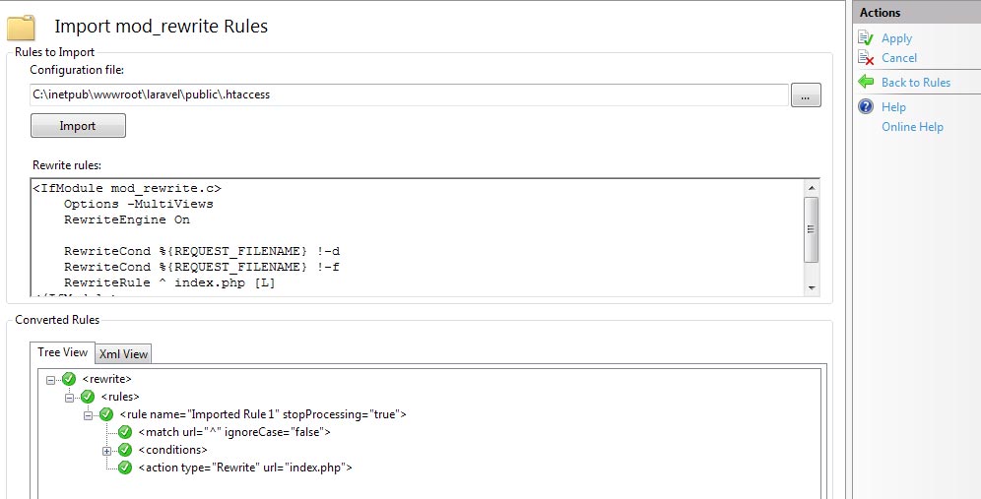Click green check icon next to rewrite node
This screenshot has width=981, height=499.
pyautogui.click(x=69, y=379)
